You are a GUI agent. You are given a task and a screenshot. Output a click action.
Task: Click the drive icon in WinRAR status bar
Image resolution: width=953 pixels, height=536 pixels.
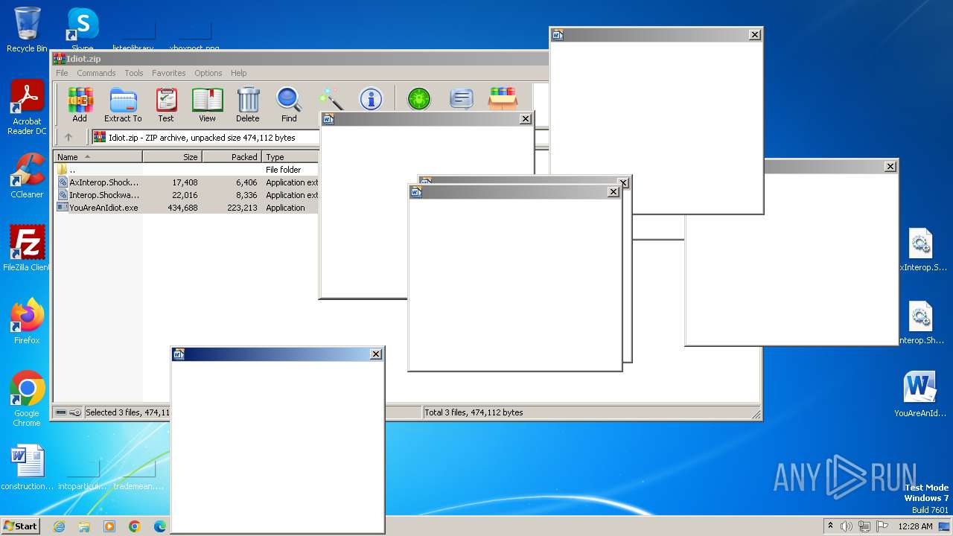[x=61, y=412]
